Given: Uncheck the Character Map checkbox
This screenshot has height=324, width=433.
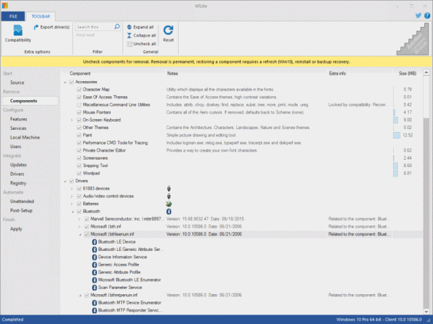Looking at the screenshot, I should tap(79, 89).
